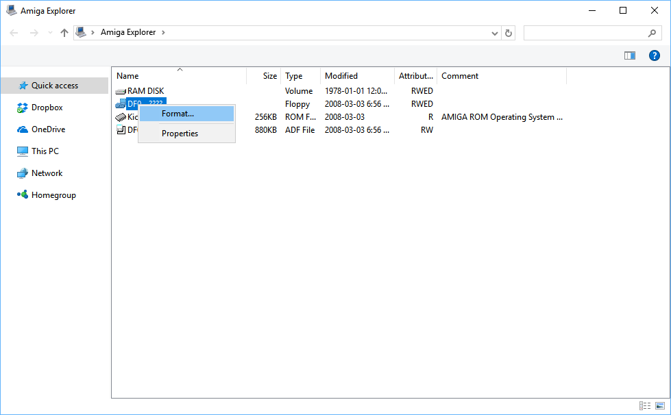Open the address bar history dropdown
This screenshot has height=415, width=671.
(495, 34)
